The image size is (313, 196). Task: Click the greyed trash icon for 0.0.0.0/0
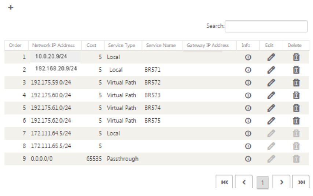tap(296, 159)
